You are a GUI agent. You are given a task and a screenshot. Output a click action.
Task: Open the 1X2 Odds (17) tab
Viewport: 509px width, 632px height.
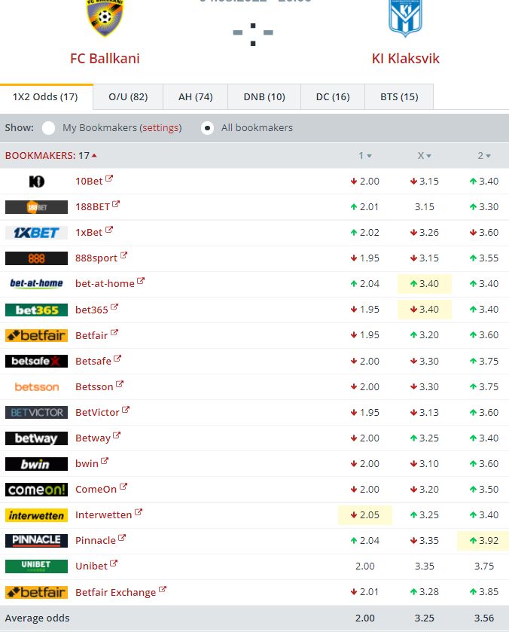click(x=45, y=96)
